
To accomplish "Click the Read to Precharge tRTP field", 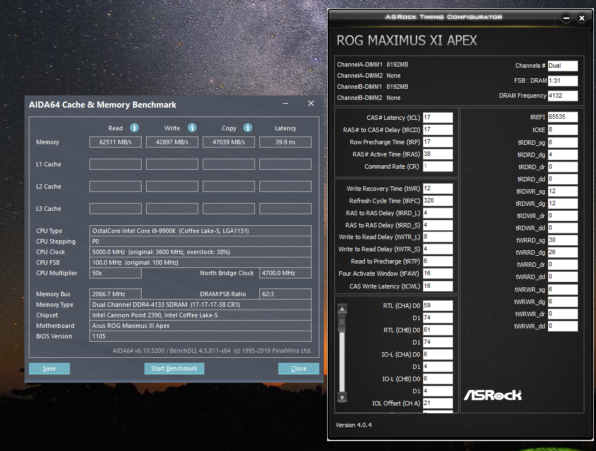I will click(438, 261).
